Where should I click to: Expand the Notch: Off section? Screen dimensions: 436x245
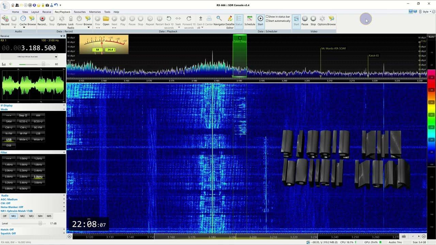point(33,230)
